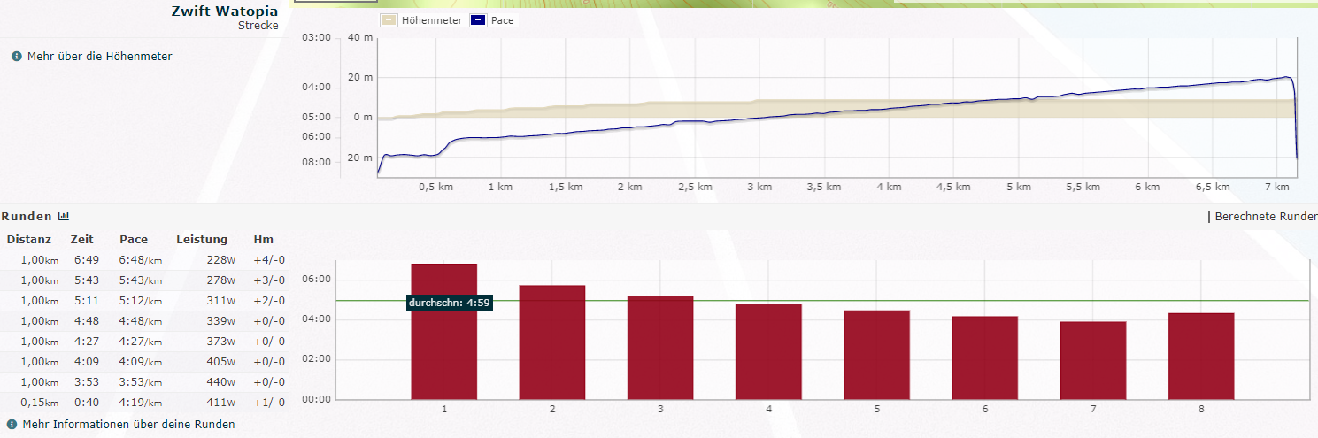Open Mehr Informationen über deine Runden link text
1318x438 pixels.
click(x=128, y=425)
